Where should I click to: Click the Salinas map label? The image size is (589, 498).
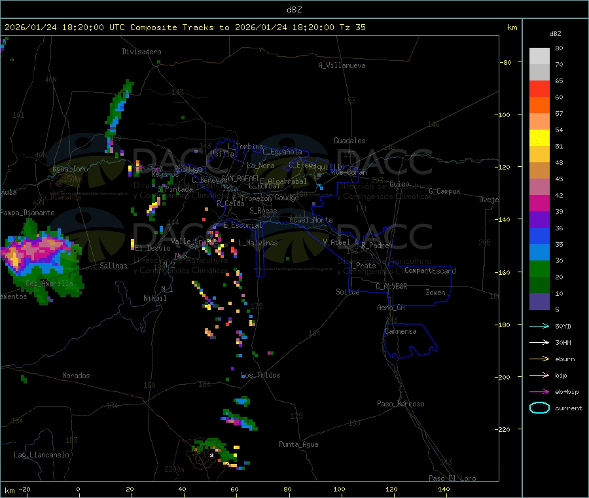tap(113, 266)
